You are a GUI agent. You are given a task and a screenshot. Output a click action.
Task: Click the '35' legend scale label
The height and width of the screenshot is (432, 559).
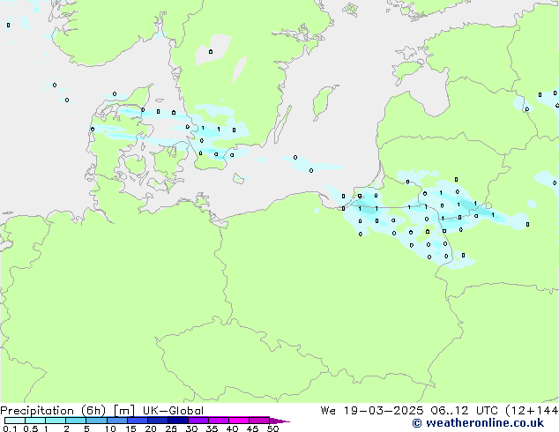(x=212, y=428)
